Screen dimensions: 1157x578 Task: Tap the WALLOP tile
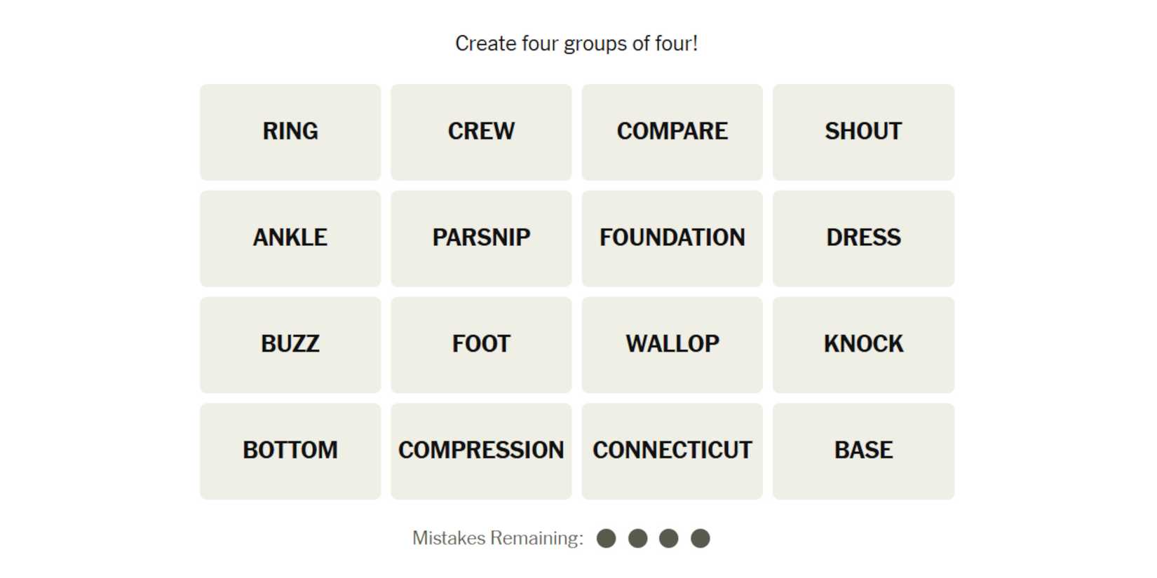click(672, 345)
